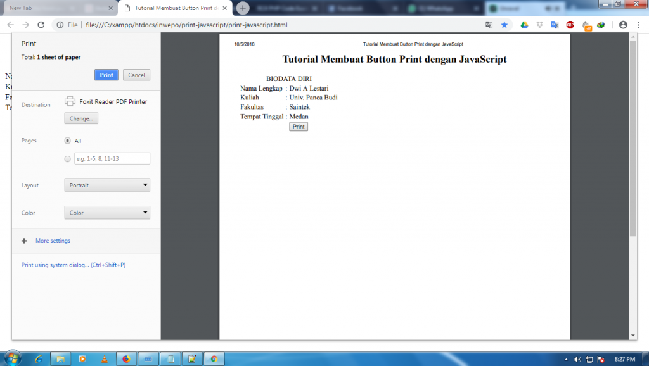Close the Tutorial Membuat Button Print tab
This screenshot has width=649, height=366.
click(224, 8)
